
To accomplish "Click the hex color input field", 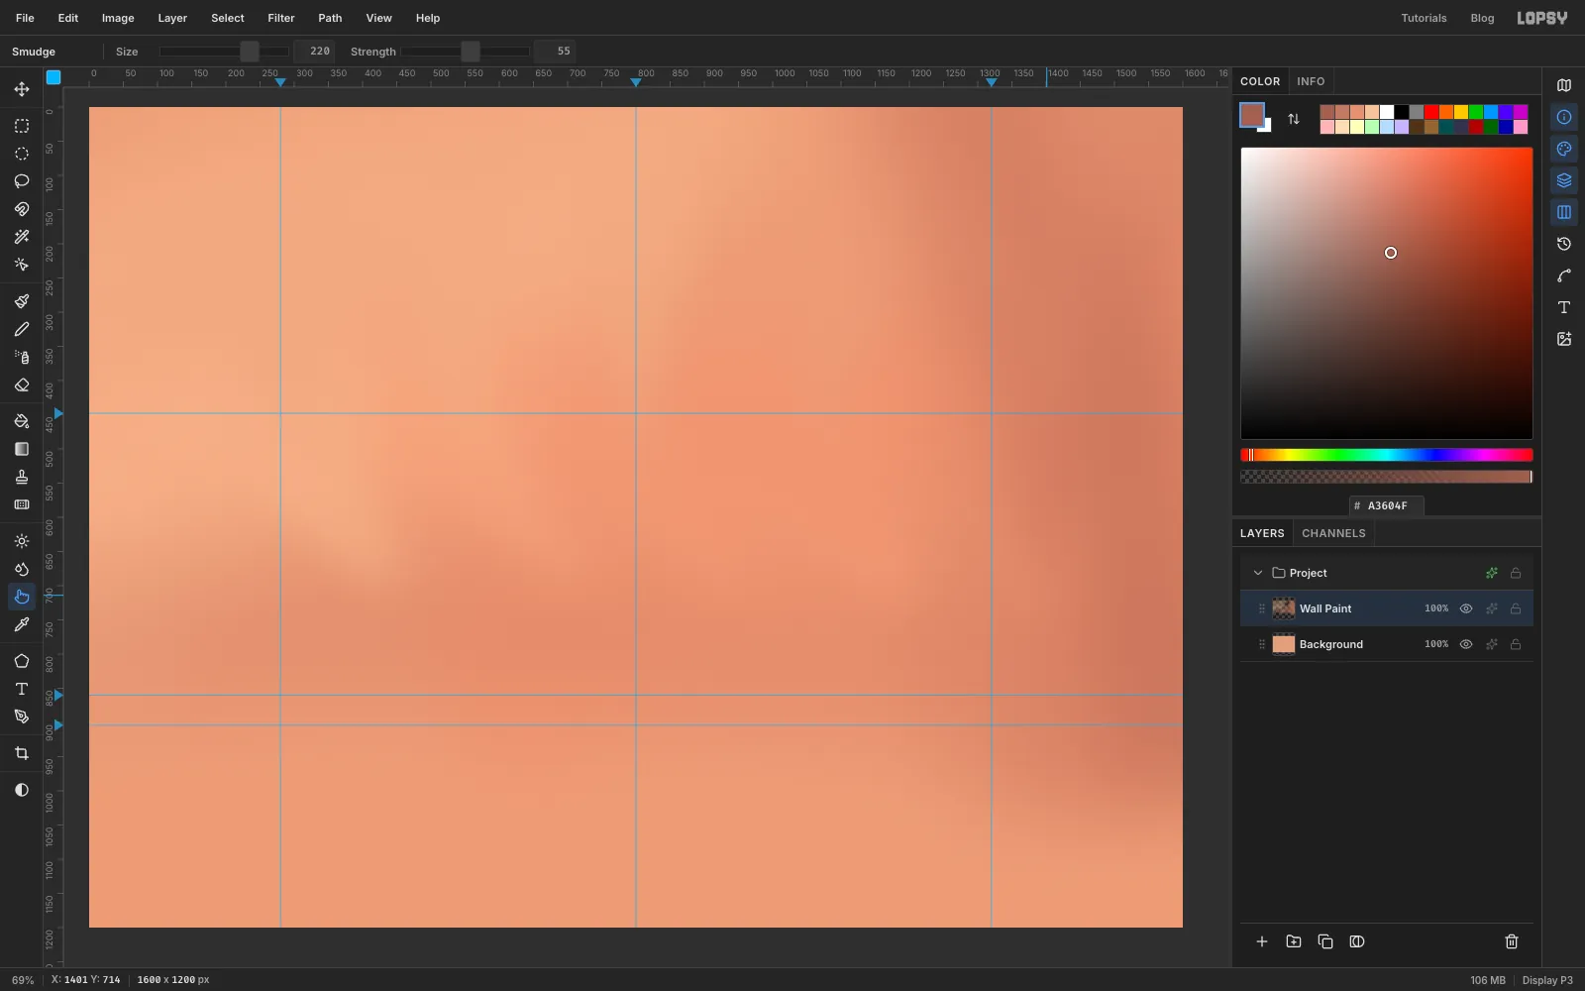I will point(1387,505).
